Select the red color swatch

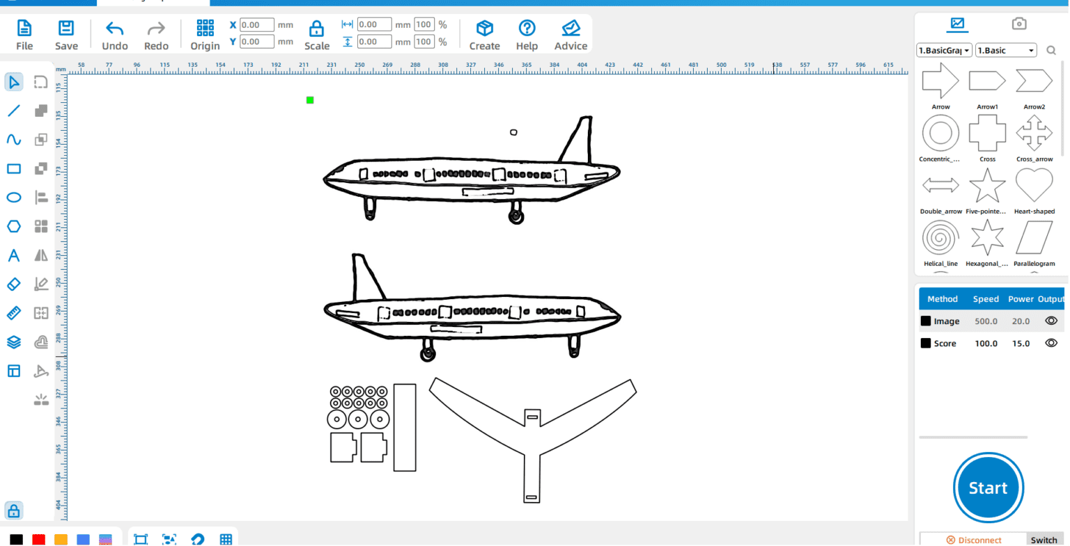pos(38,540)
